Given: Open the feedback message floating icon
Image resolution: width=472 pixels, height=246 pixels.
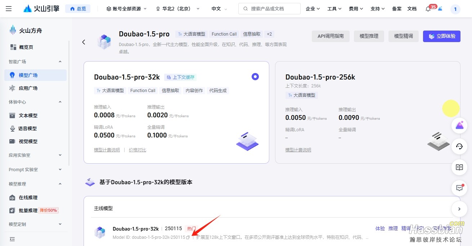Looking at the screenshot, I should (459, 188).
